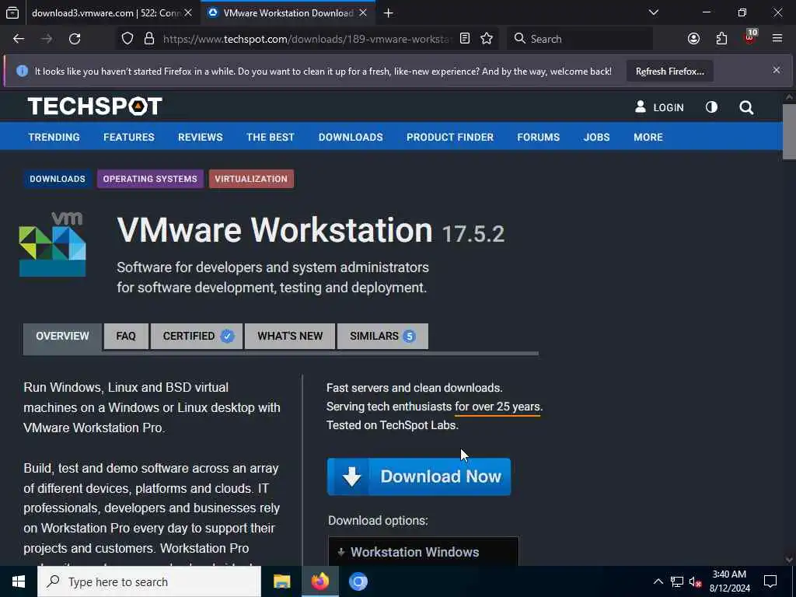Open Firefox View in tab bar
This screenshot has height=597, width=796.
tap(12, 12)
